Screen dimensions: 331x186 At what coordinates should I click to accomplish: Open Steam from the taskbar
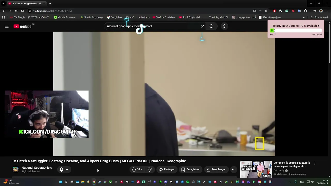(99, 182)
